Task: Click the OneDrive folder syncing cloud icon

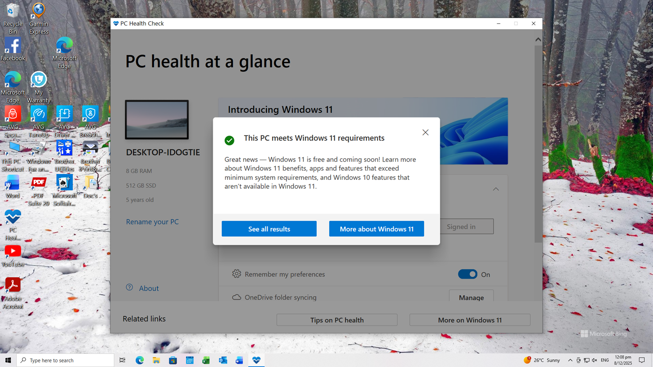Action: (236, 297)
